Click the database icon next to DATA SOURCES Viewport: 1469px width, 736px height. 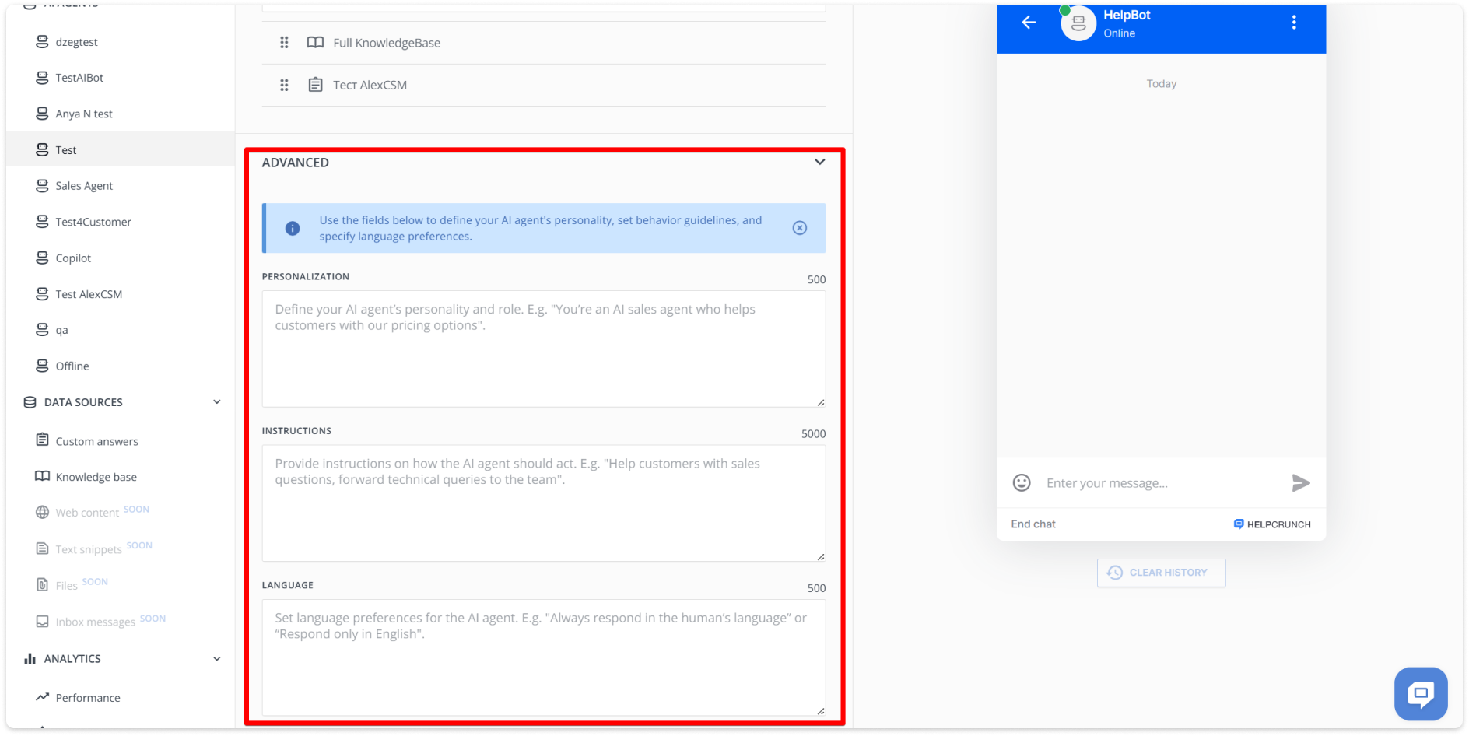point(29,401)
